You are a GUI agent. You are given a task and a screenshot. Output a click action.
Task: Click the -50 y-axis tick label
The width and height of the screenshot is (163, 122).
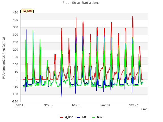coord(16,87)
